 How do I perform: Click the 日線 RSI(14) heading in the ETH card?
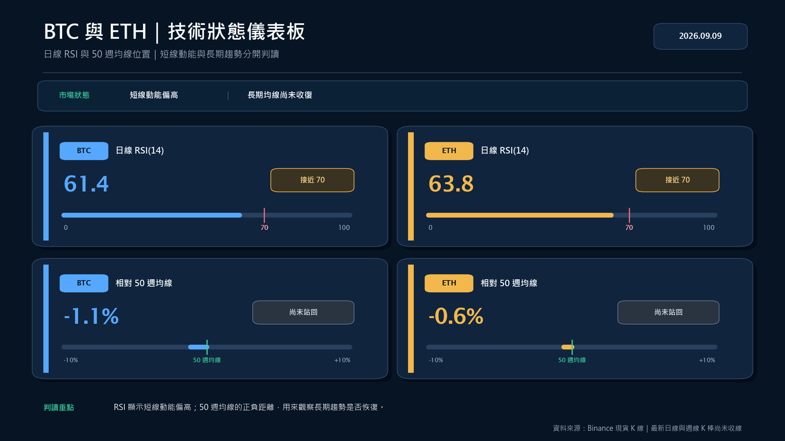[x=505, y=151]
